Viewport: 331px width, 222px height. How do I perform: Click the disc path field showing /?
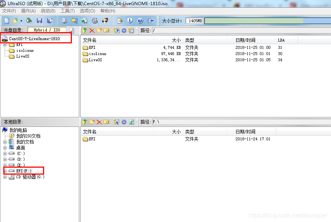pos(242,31)
